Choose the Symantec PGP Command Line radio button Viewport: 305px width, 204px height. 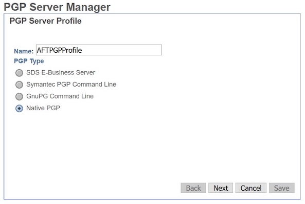click(19, 85)
